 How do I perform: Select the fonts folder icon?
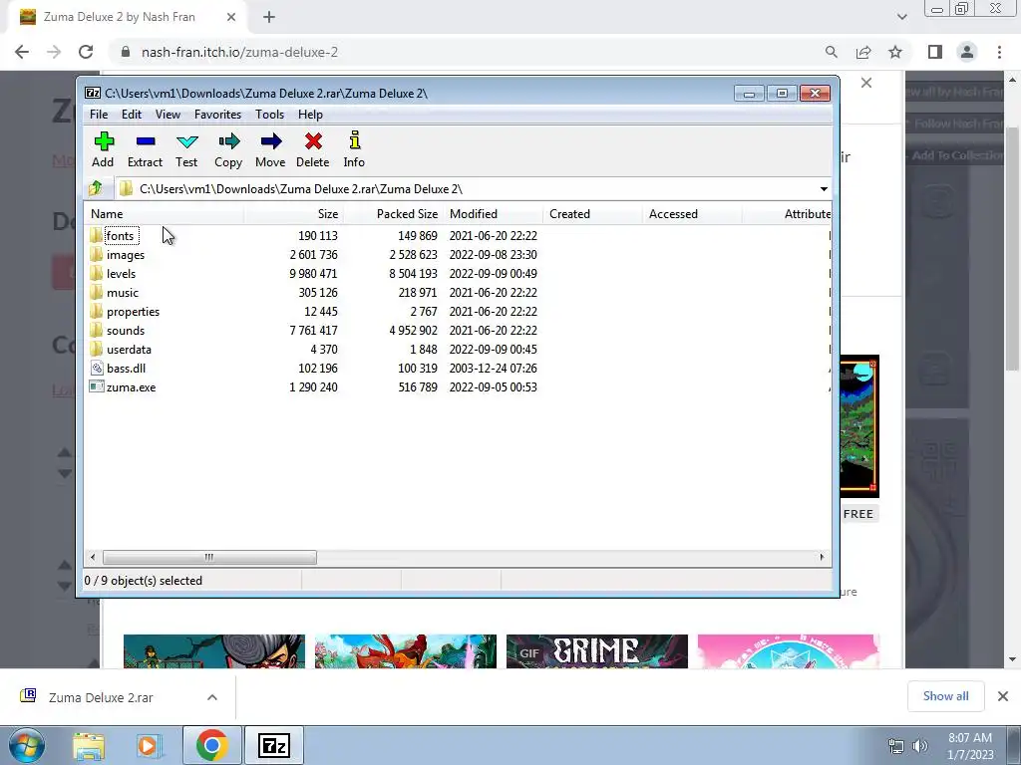(x=96, y=235)
